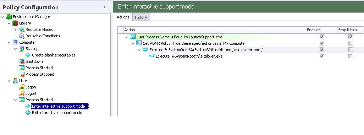Screen dimensions: 364x135
Task: Click the Enter interactive support mode node icon
Action: (28, 106)
